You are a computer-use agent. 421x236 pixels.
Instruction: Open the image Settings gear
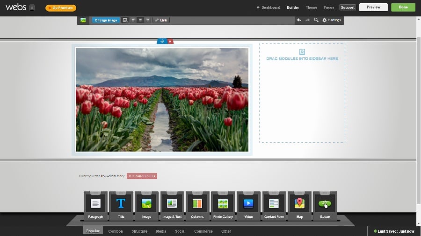(x=332, y=20)
